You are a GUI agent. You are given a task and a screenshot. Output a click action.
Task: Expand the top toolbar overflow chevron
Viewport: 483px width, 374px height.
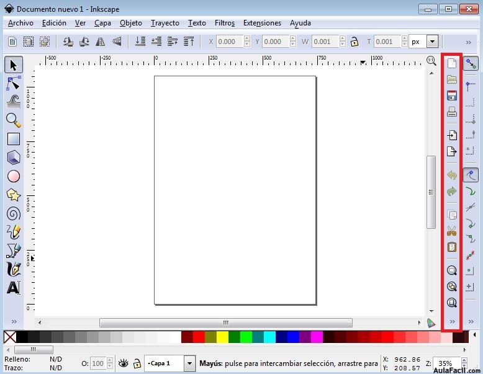click(x=469, y=42)
